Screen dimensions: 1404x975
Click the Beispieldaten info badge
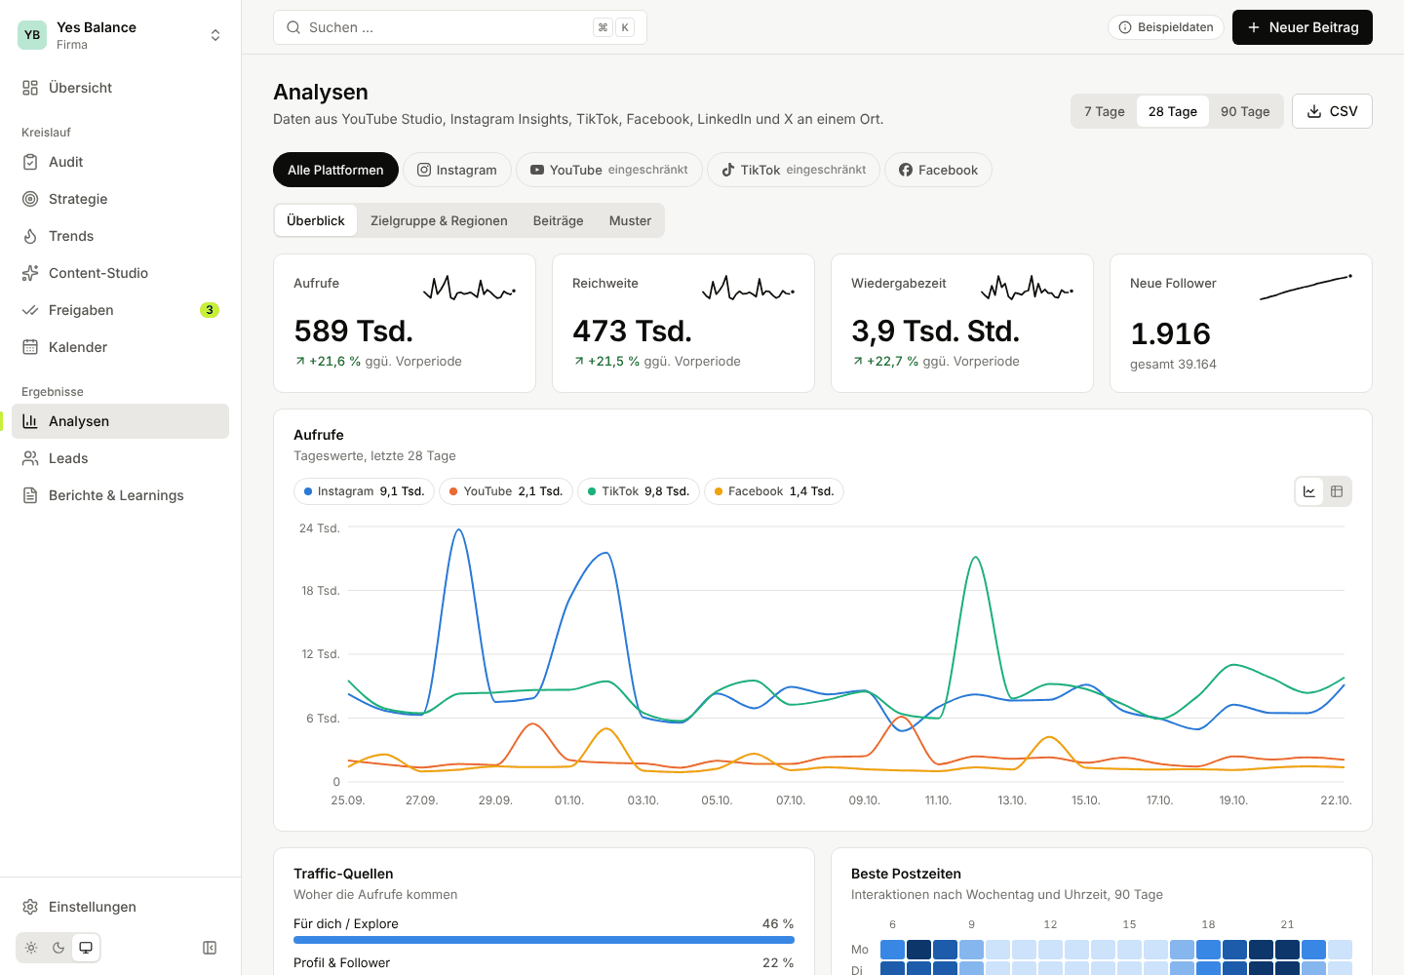pyautogui.click(x=1166, y=27)
